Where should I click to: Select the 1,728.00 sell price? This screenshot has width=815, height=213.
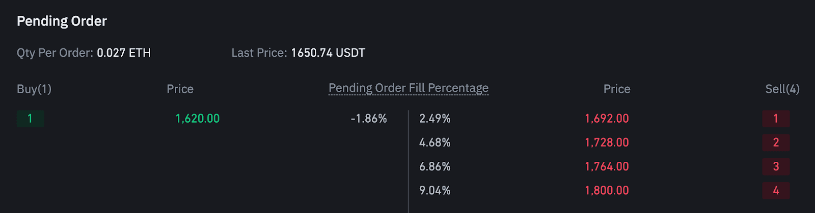click(607, 143)
